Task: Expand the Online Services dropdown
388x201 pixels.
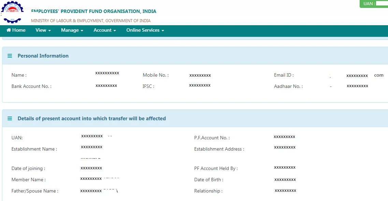Action: point(163,30)
